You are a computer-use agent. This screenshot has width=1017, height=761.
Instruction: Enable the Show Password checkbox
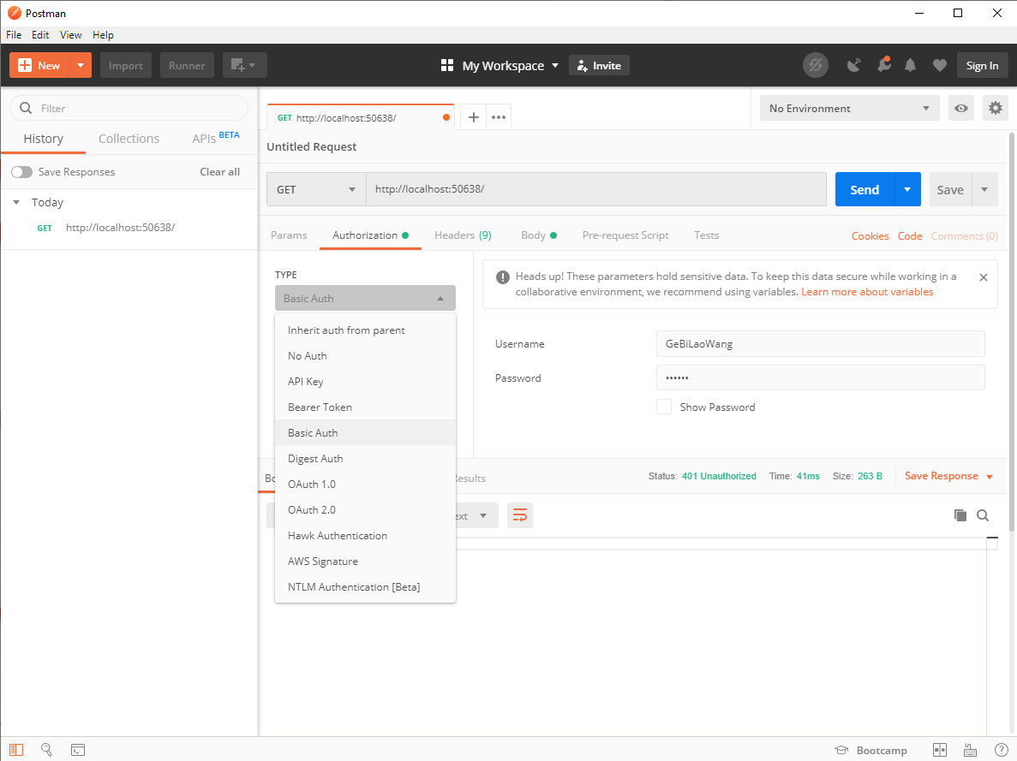point(664,407)
